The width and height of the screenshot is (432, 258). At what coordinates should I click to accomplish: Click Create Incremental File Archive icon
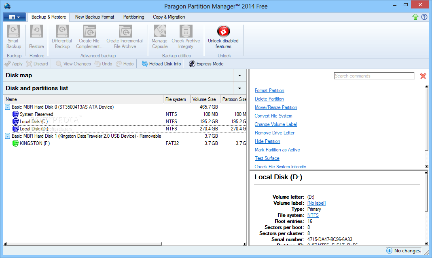tap(125, 31)
